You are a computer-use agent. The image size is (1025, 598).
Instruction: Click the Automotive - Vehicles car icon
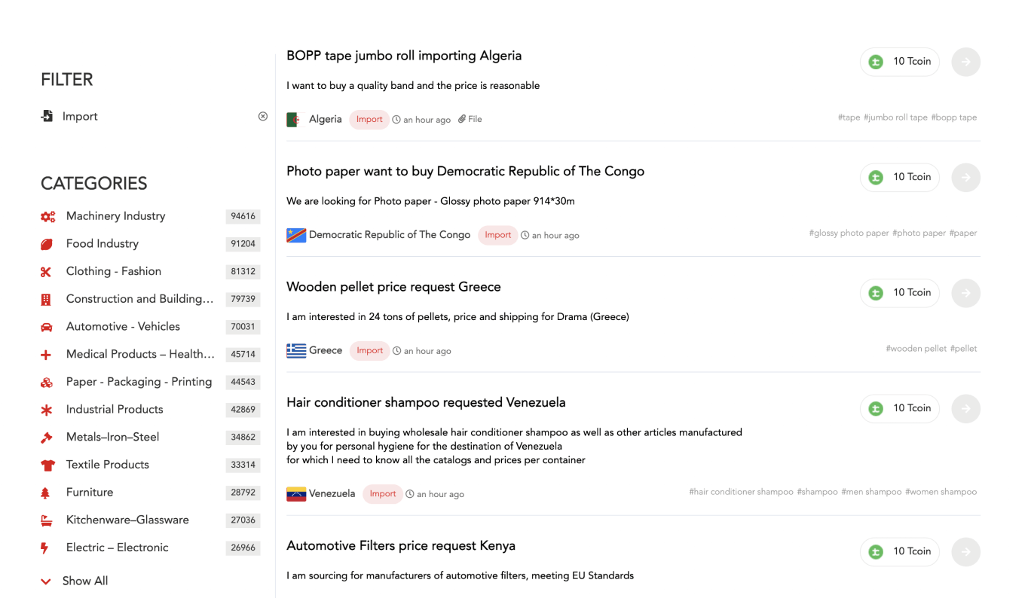(46, 327)
